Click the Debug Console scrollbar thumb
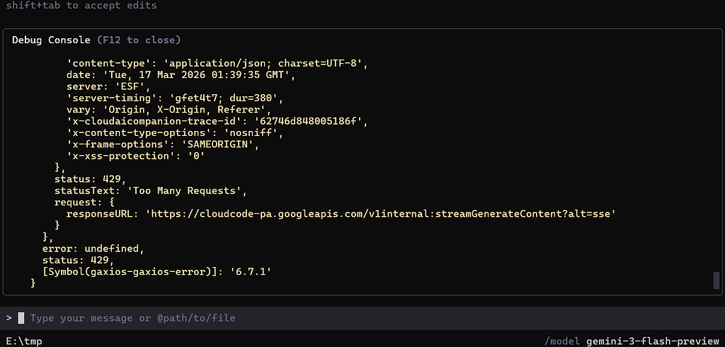 pos(717,280)
